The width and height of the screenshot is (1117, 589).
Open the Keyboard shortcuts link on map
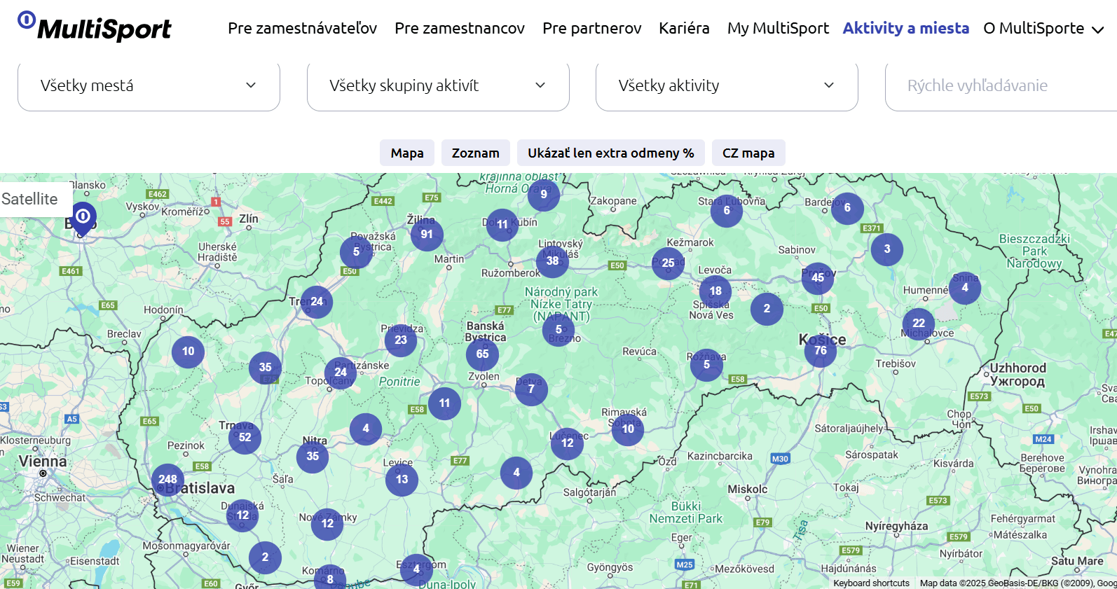click(871, 583)
